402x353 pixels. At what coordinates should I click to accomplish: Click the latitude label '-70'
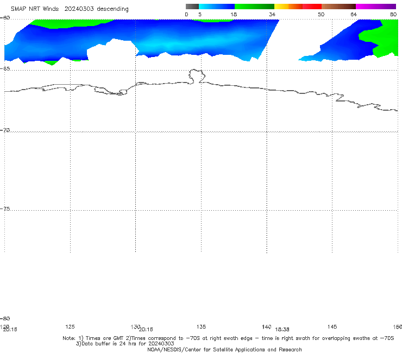5,130
